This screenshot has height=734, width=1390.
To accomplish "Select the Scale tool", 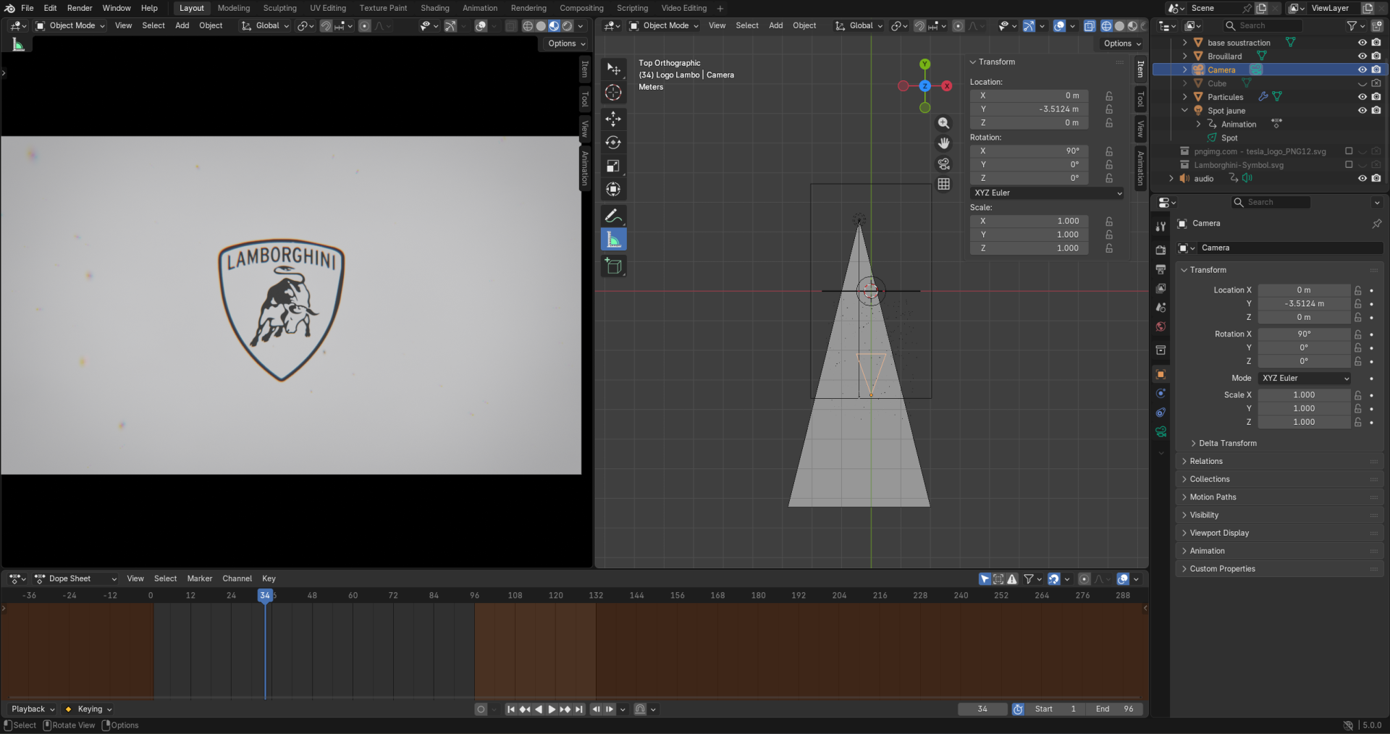I will coord(613,166).
